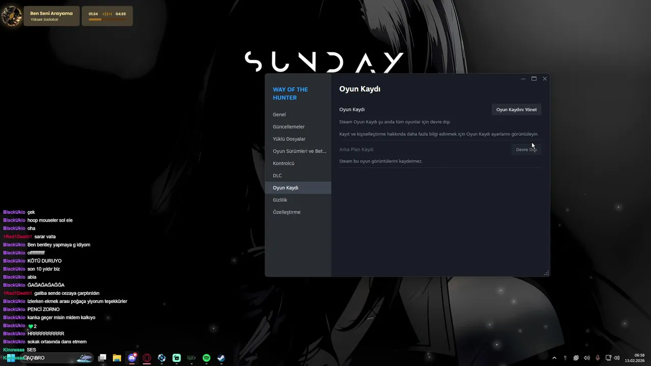Open Task View on the taskbar
Image resolution: width=651 pixels, height=366 pixels.
pos(102,358)
